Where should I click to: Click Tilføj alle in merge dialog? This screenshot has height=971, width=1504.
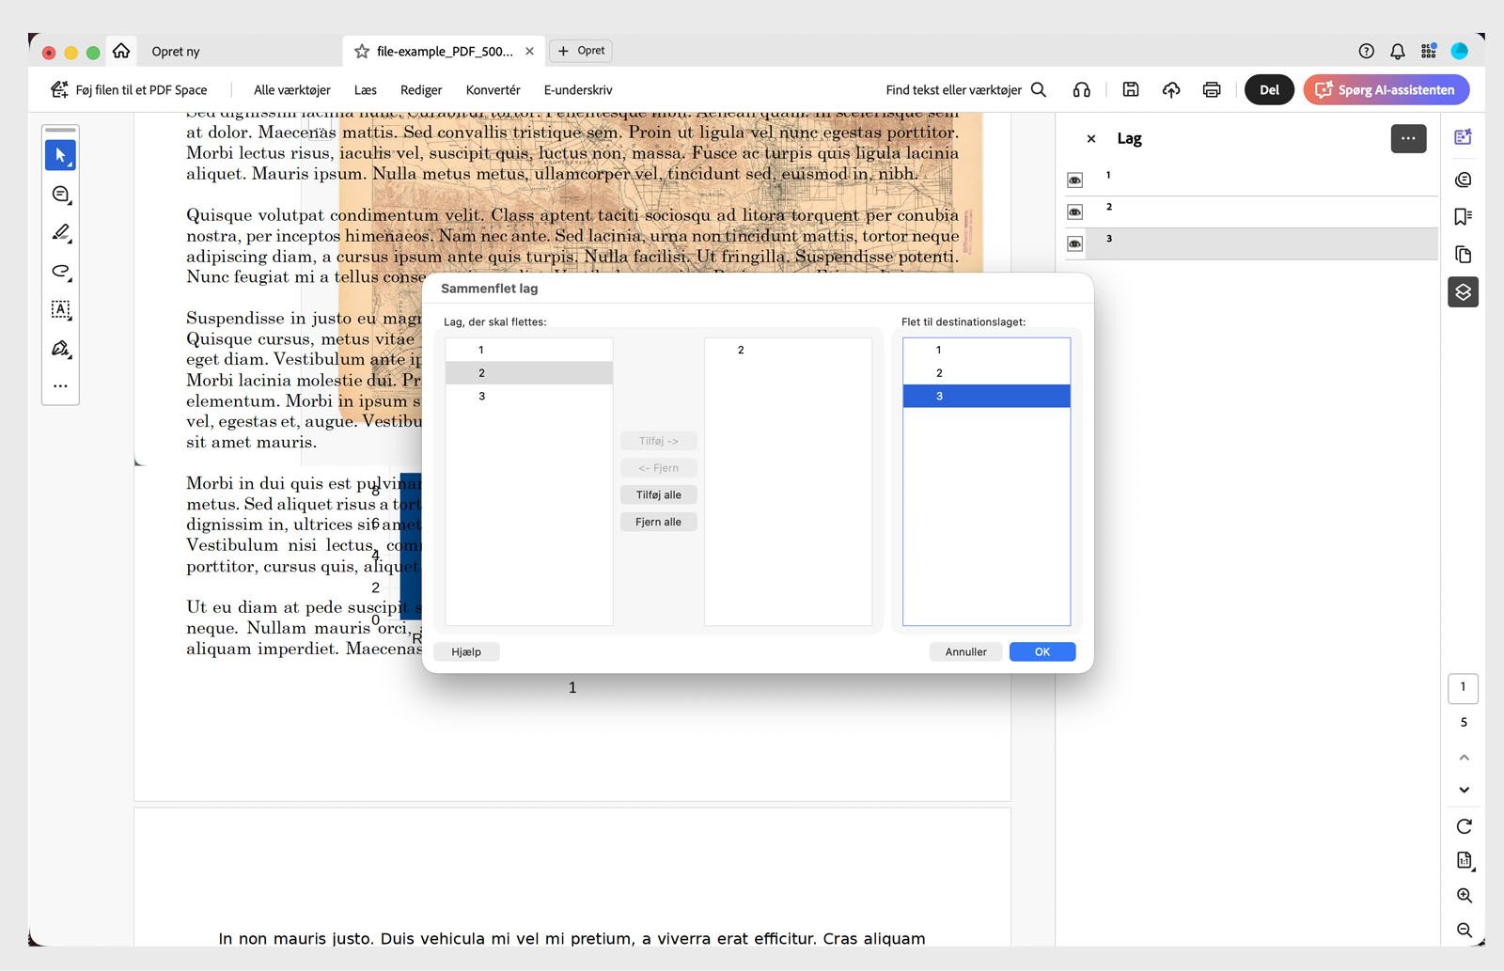(x=658, y=494)
